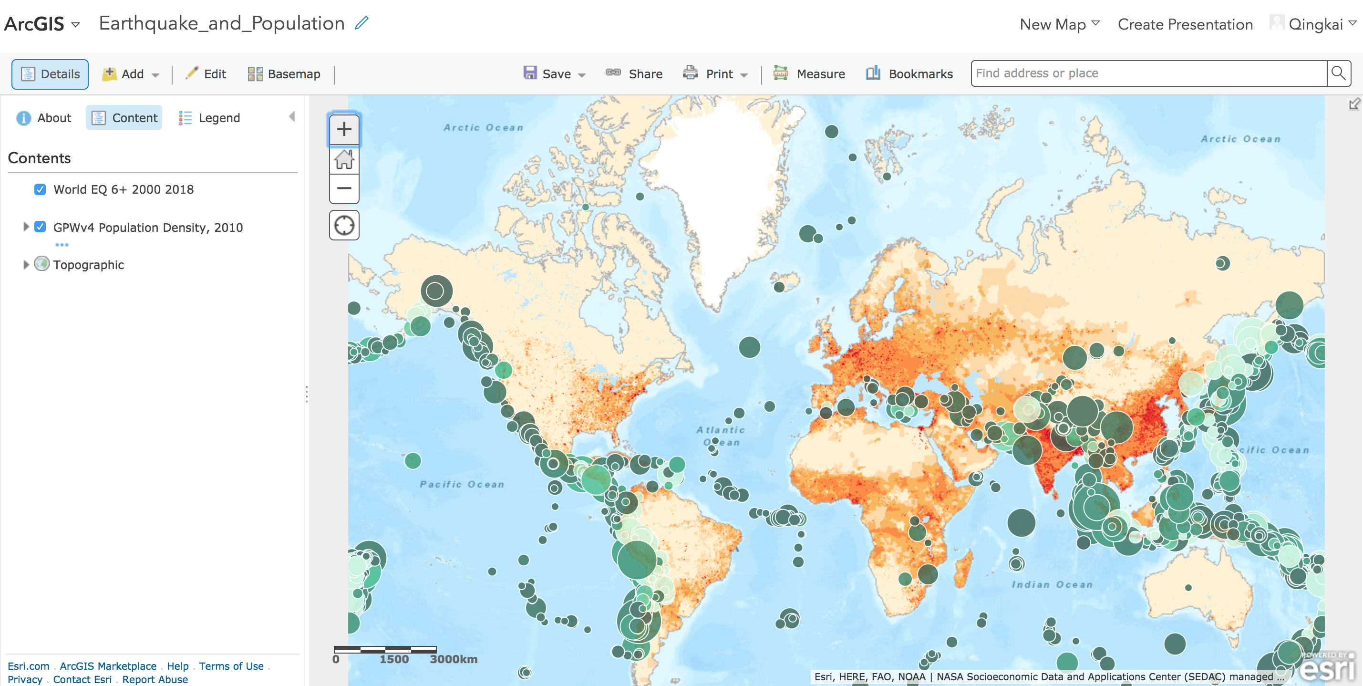This screenshot has width=1363, height=686.
Task: Click the find my location icon
Action: tap(344, 226)
